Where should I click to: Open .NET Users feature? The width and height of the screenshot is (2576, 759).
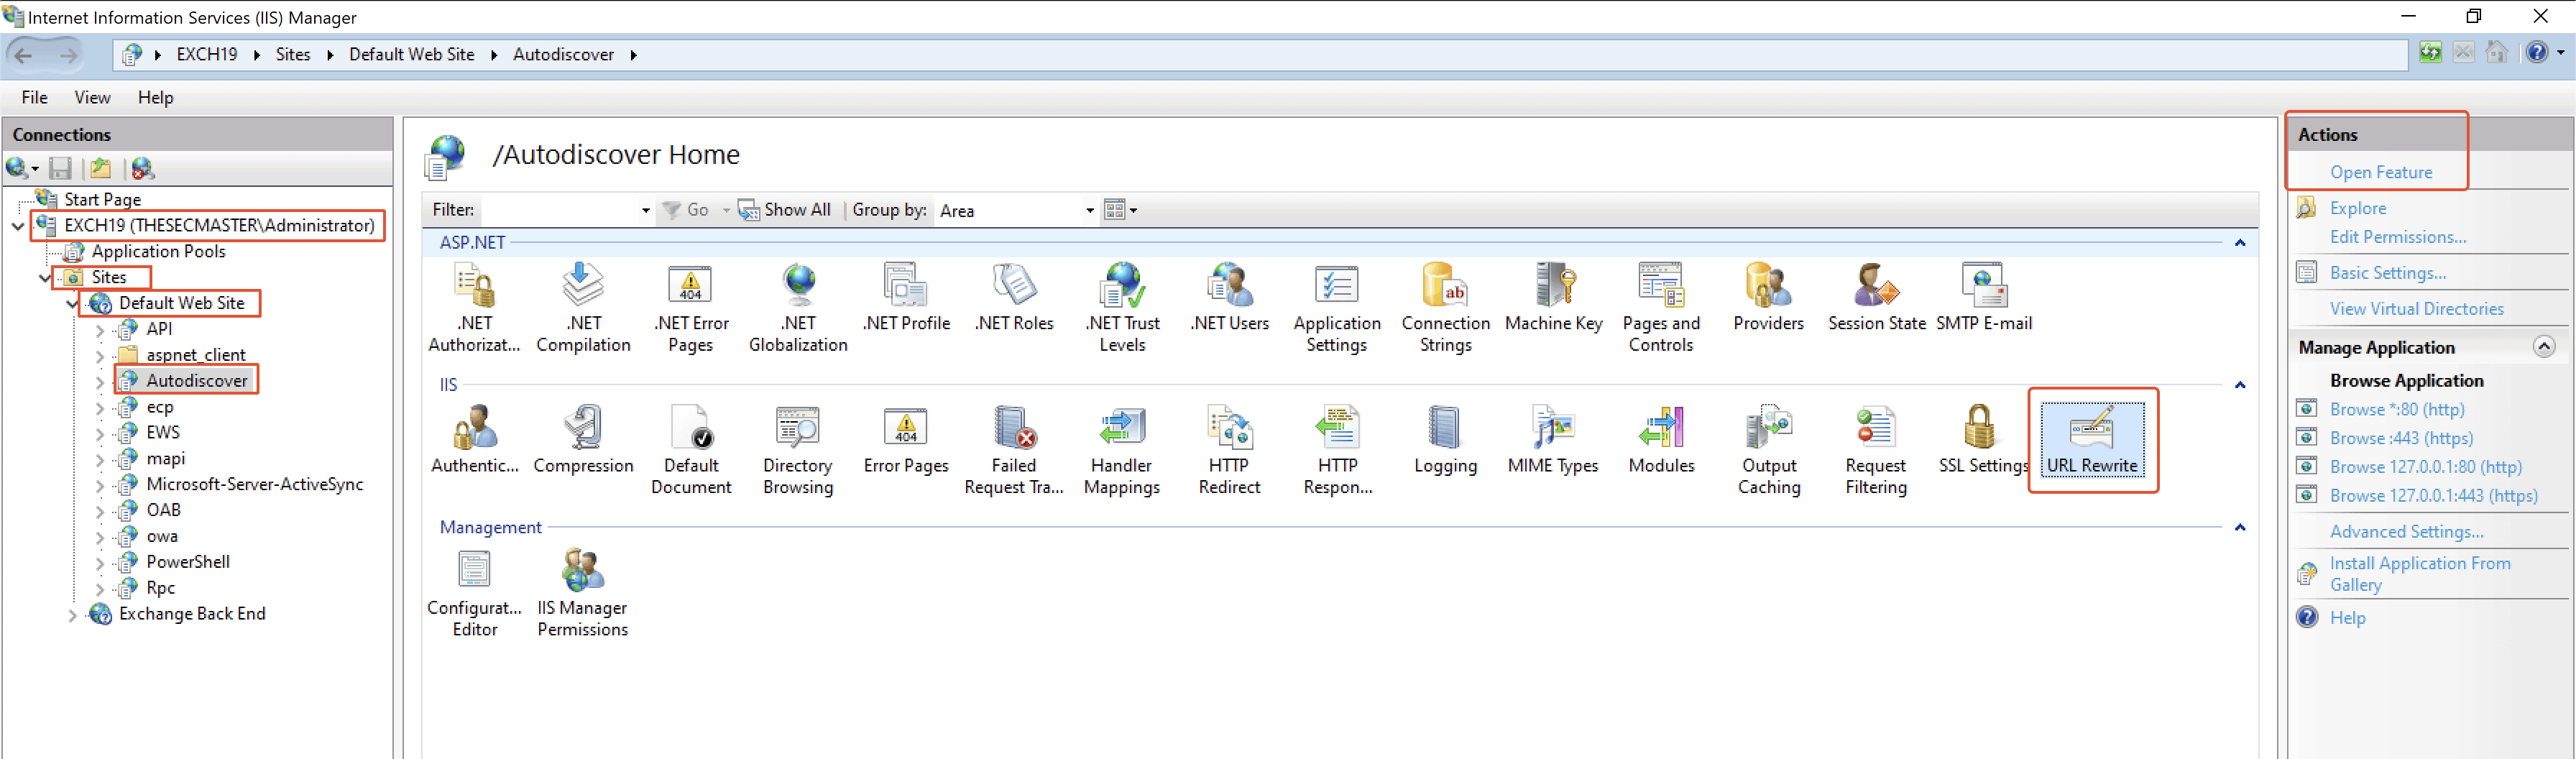[x=1229, y=298]
